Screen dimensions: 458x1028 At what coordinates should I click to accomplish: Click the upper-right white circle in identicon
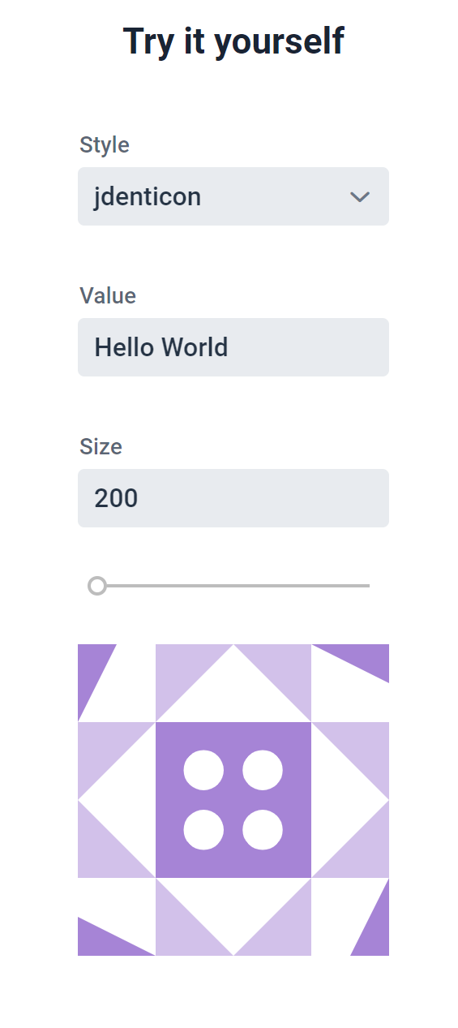263,770
